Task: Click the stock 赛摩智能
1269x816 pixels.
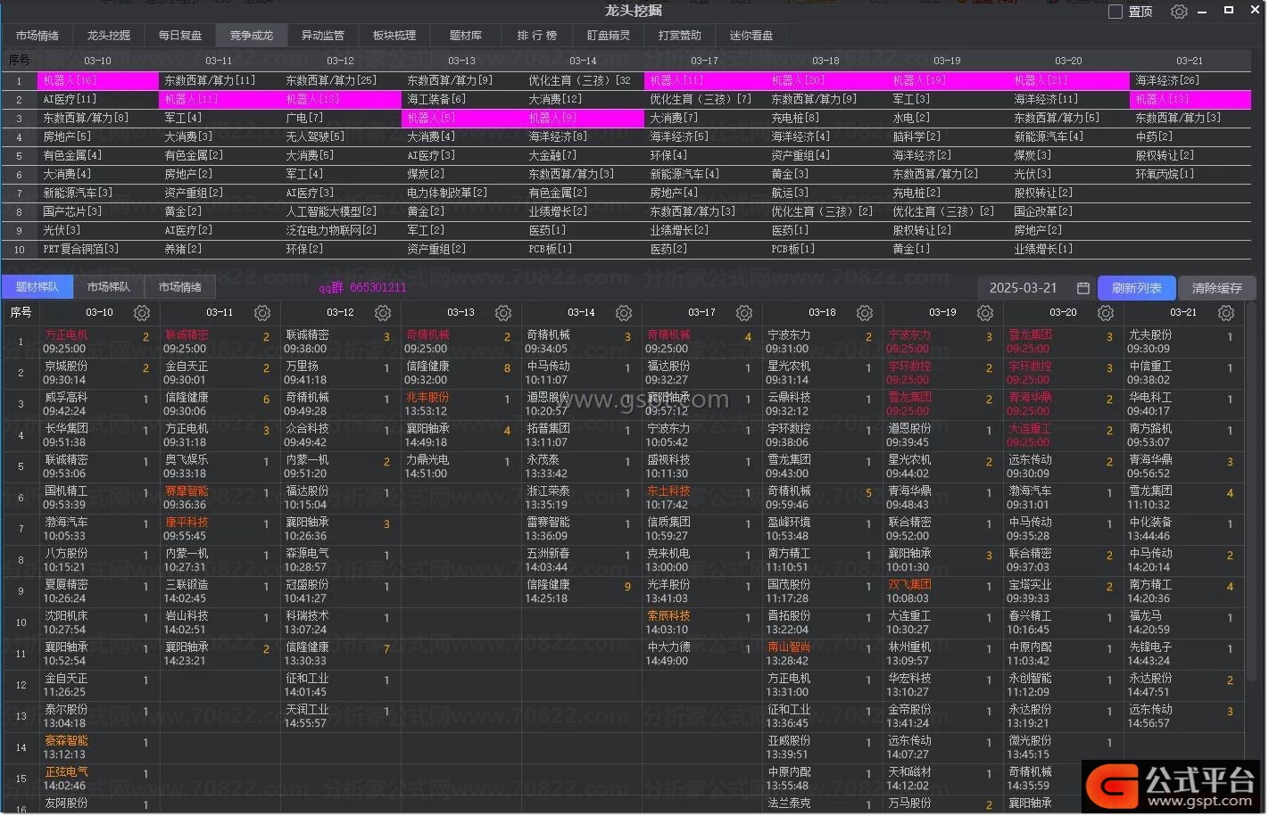Action: point(187,491)
